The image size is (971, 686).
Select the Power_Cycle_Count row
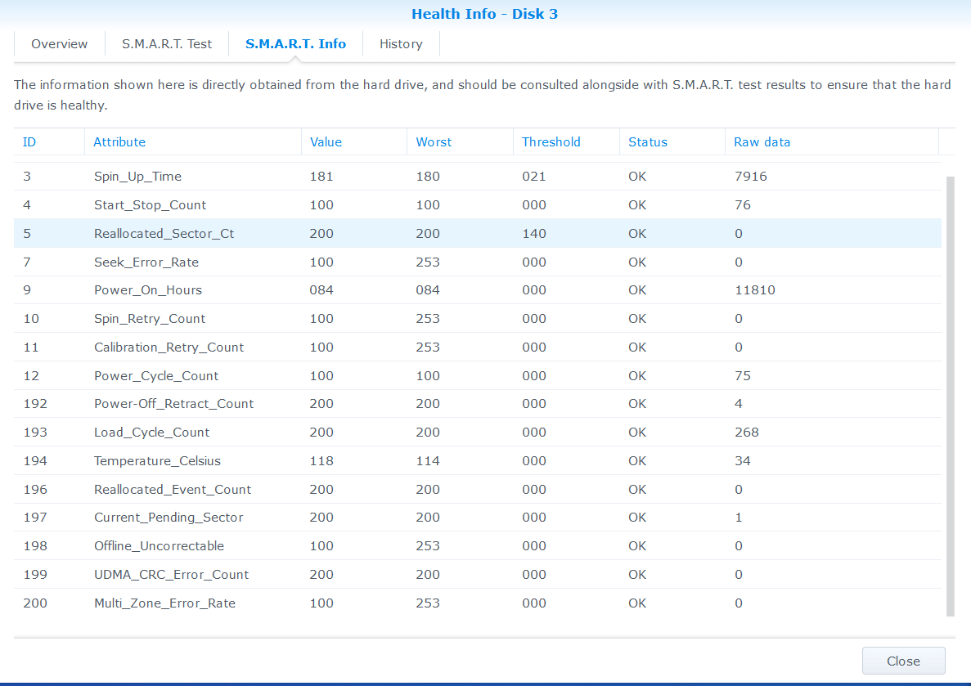(478, 376)
